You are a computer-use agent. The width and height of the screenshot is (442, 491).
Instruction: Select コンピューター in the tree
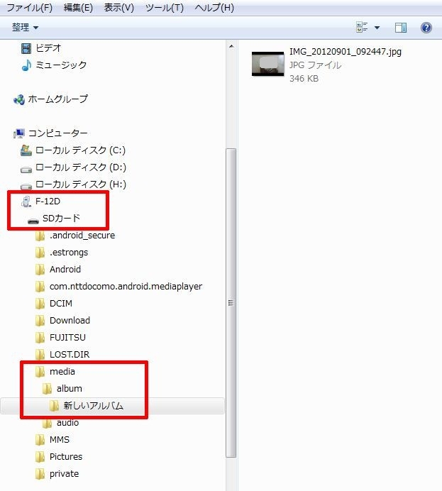pos(58,133)
